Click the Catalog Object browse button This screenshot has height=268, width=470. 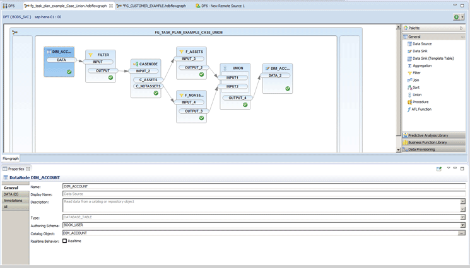point(462,233)
